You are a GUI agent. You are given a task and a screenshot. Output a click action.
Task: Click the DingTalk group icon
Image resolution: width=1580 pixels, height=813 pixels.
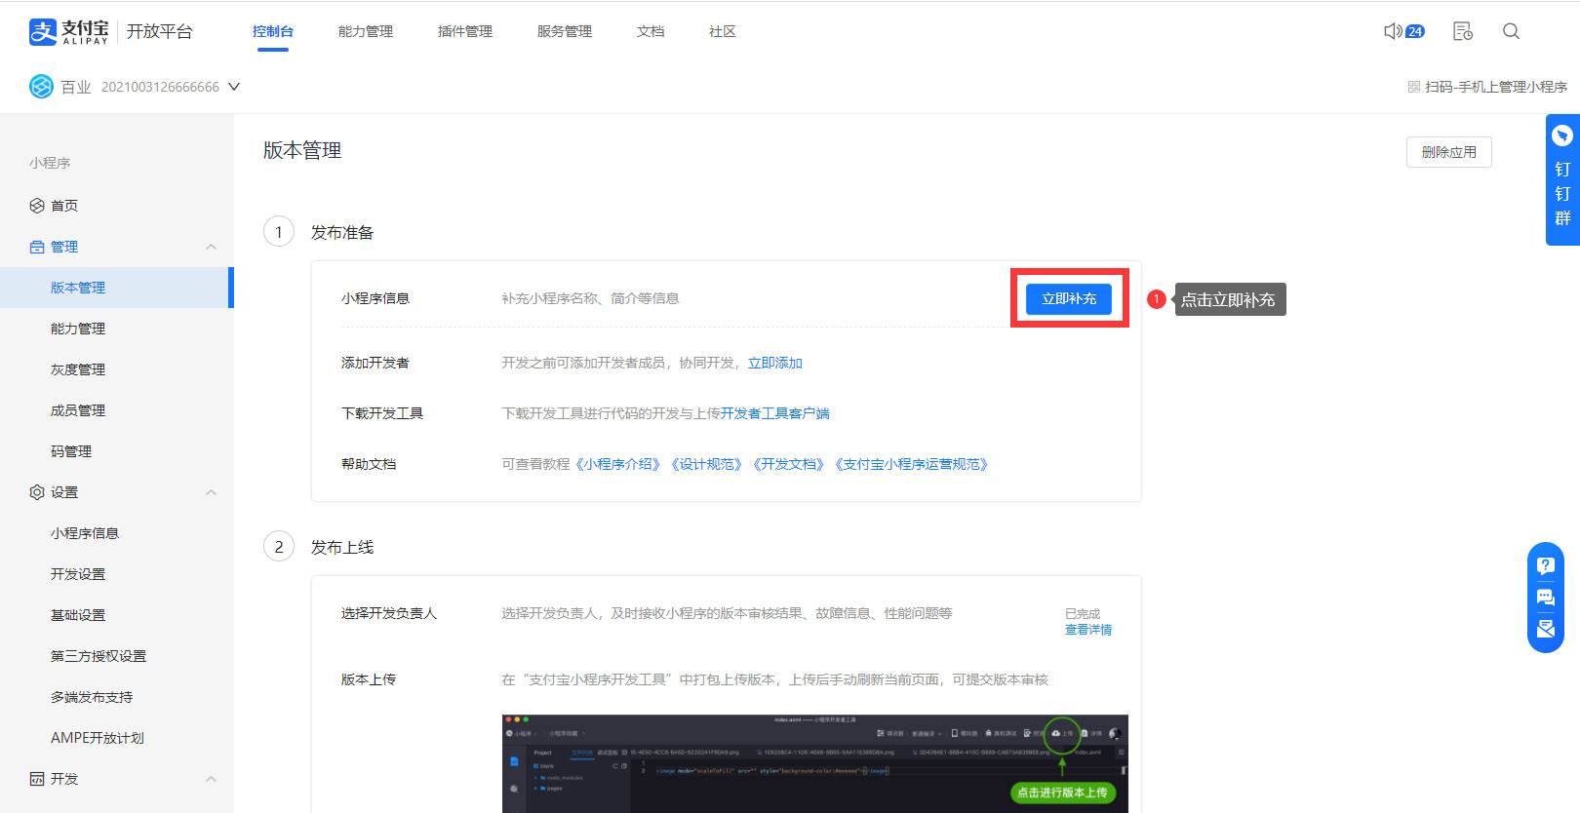pos(1562,136)
